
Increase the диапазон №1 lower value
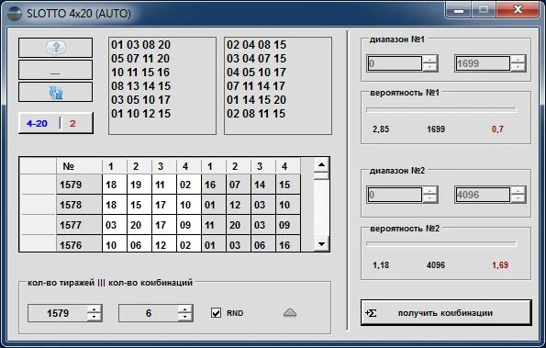click(430, 60)
